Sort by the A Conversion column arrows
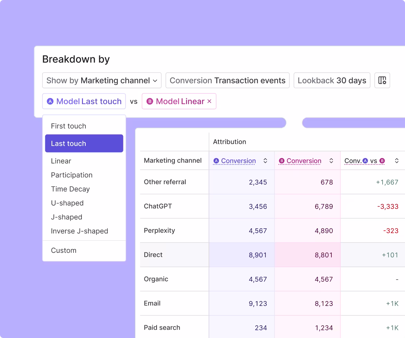The height and width of the screenshot is (338, 405). [265, 161]
